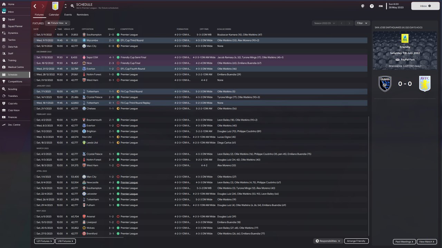
Task: Select Schedule in the sidebar menu
Action: (x=15, y=75)
